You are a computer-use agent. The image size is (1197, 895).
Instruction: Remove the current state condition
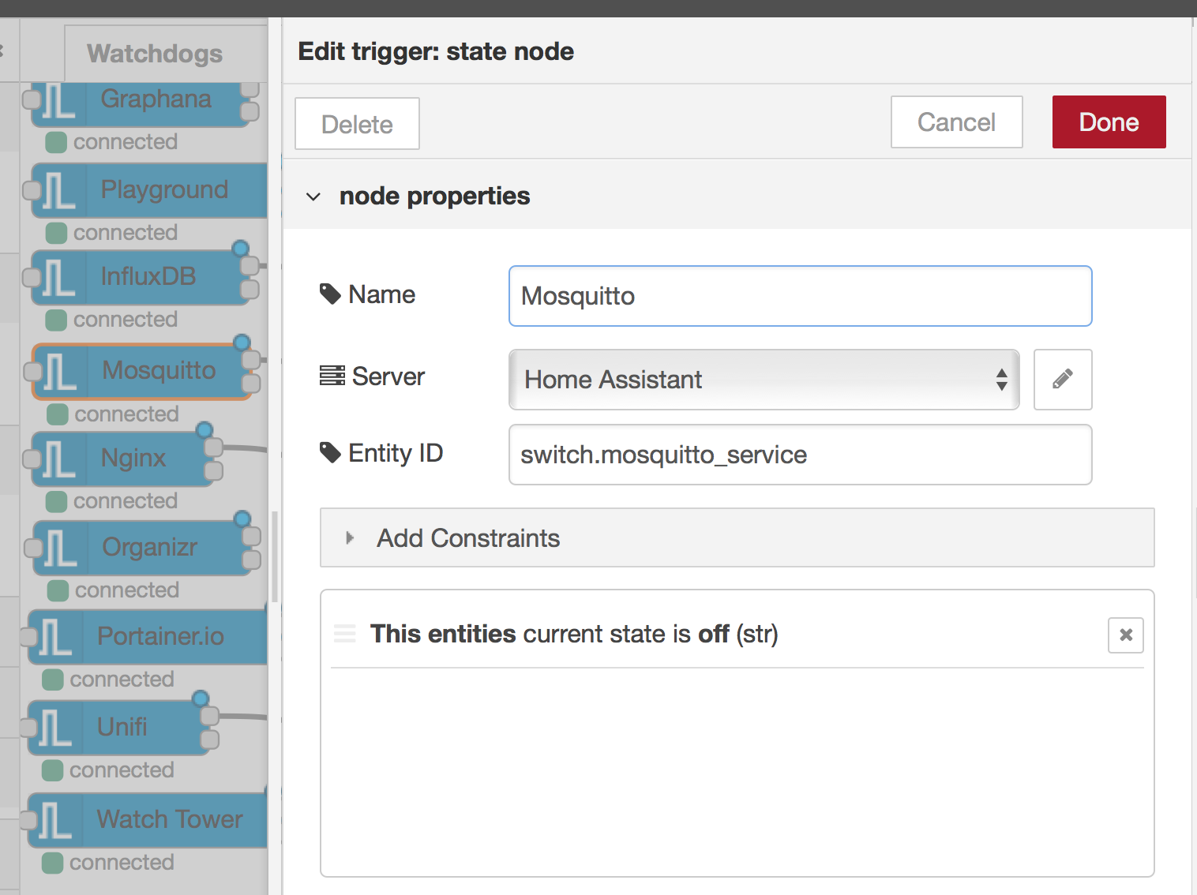[1125, 635]
